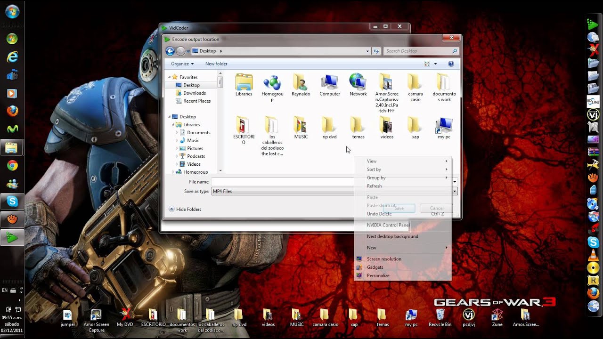This screenshot has width=603, height=339.
Task: Click the pcdjvj desktop shortcut
Action: click(x=469, y=318)
